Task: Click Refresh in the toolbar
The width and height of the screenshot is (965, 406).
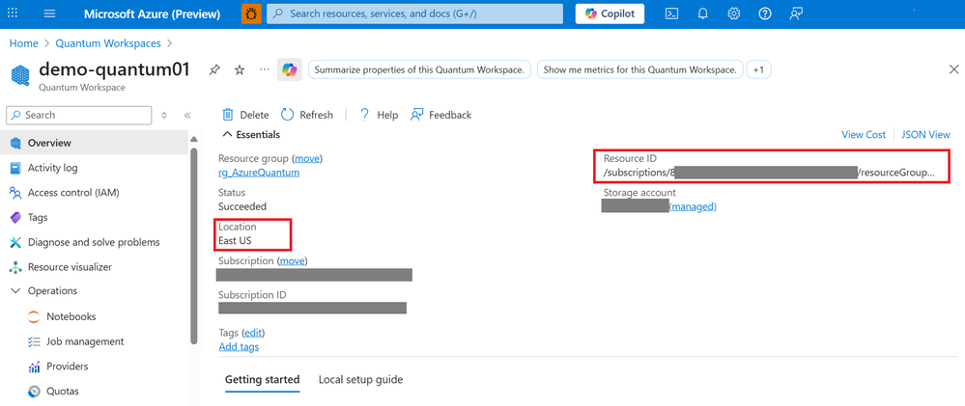Action: pos(306,115)
